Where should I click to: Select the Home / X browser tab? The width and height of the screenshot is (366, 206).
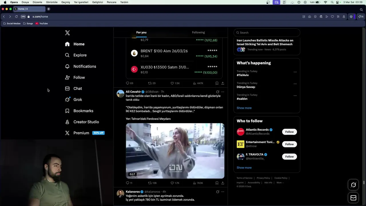click(x=30, y=9)
